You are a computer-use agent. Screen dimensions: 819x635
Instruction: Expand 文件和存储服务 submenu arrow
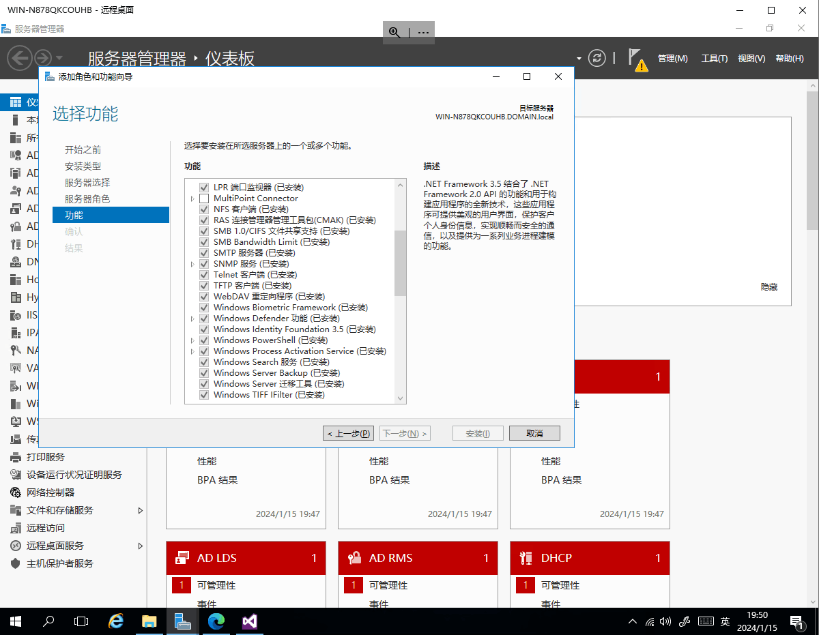click(x=141, y=510)
